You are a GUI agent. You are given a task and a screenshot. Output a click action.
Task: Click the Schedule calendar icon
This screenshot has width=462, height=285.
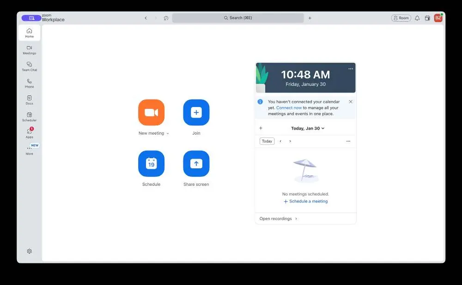pyautogui.click(x=151, y=164)
